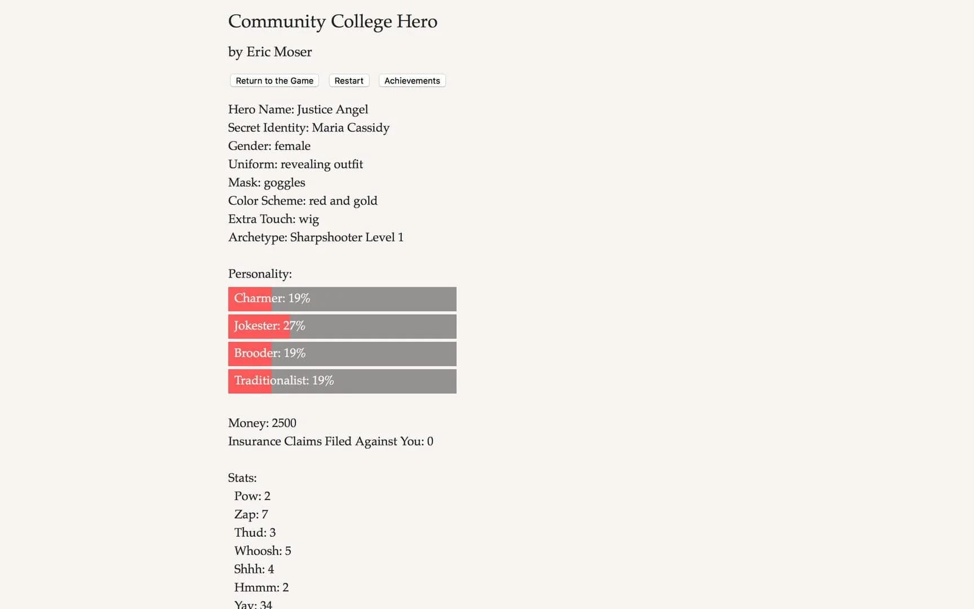Click the Charmer personality bar

click(342, 298)
